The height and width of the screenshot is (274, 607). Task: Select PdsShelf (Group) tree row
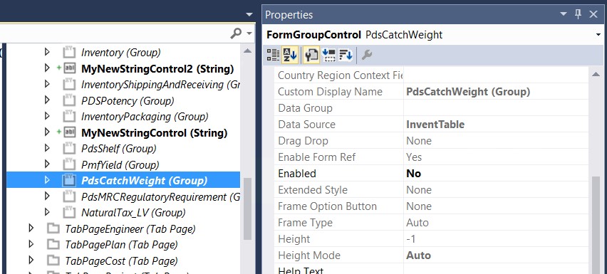(x=119, y=149)
